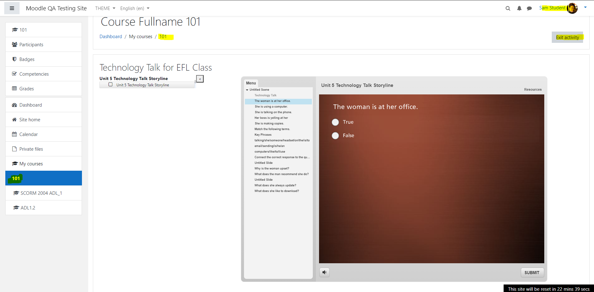Open Private files in the sidebar
Viewport: 594px width, 292px height.
coord(44,149)
